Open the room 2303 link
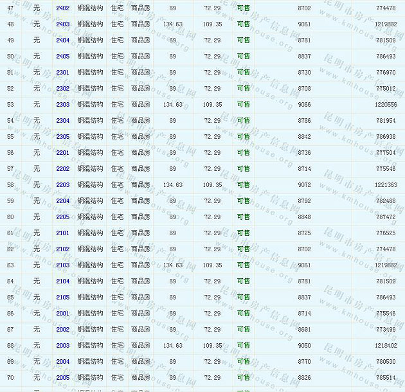Screen dimensions: 405x392 [62, 105]
